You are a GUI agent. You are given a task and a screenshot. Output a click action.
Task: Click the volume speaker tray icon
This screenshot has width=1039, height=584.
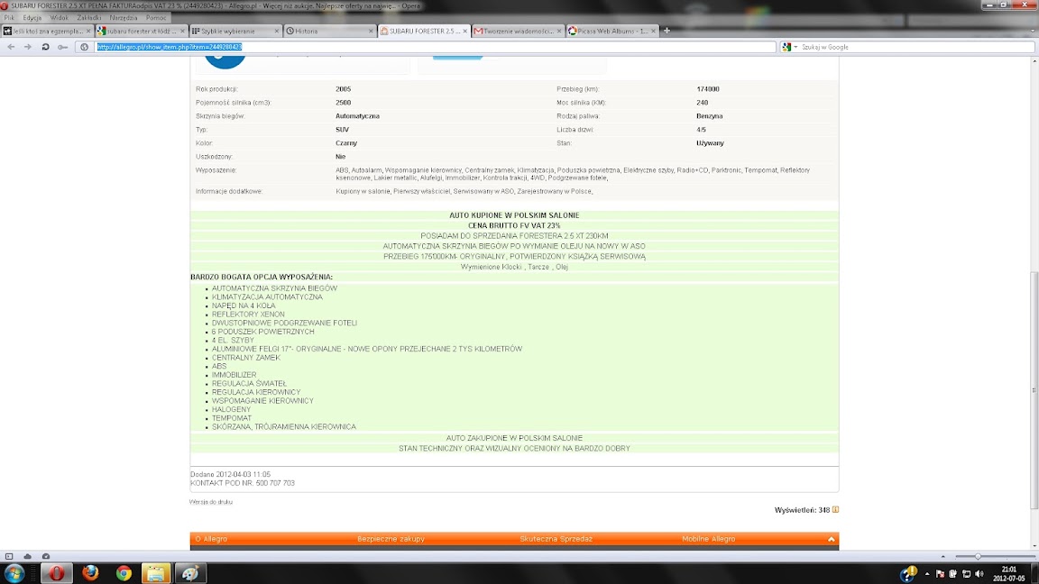coord(979,574)
